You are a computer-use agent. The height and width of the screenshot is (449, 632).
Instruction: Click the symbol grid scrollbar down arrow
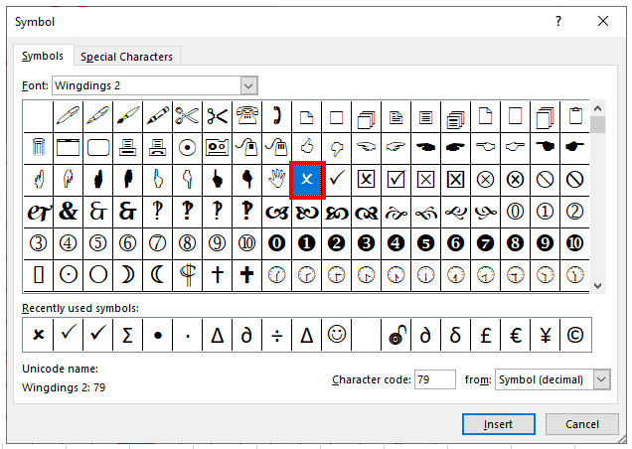598,285
